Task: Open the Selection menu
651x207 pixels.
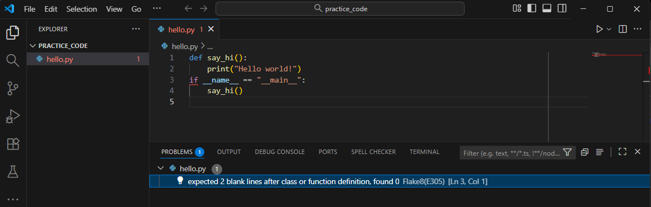Action: click(x=81, y=9)
